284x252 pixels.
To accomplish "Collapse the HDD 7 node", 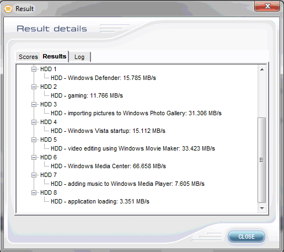I will 34,175.
